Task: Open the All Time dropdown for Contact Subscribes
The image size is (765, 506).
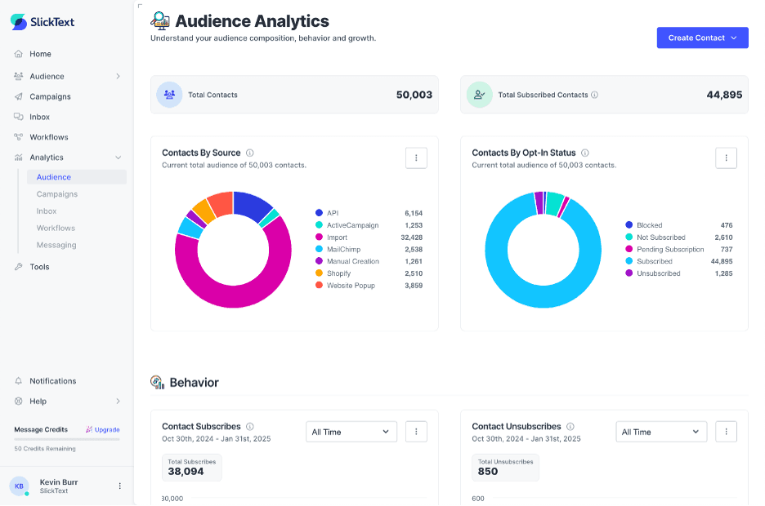Action: pyautogui.click(x=351, y=431)
